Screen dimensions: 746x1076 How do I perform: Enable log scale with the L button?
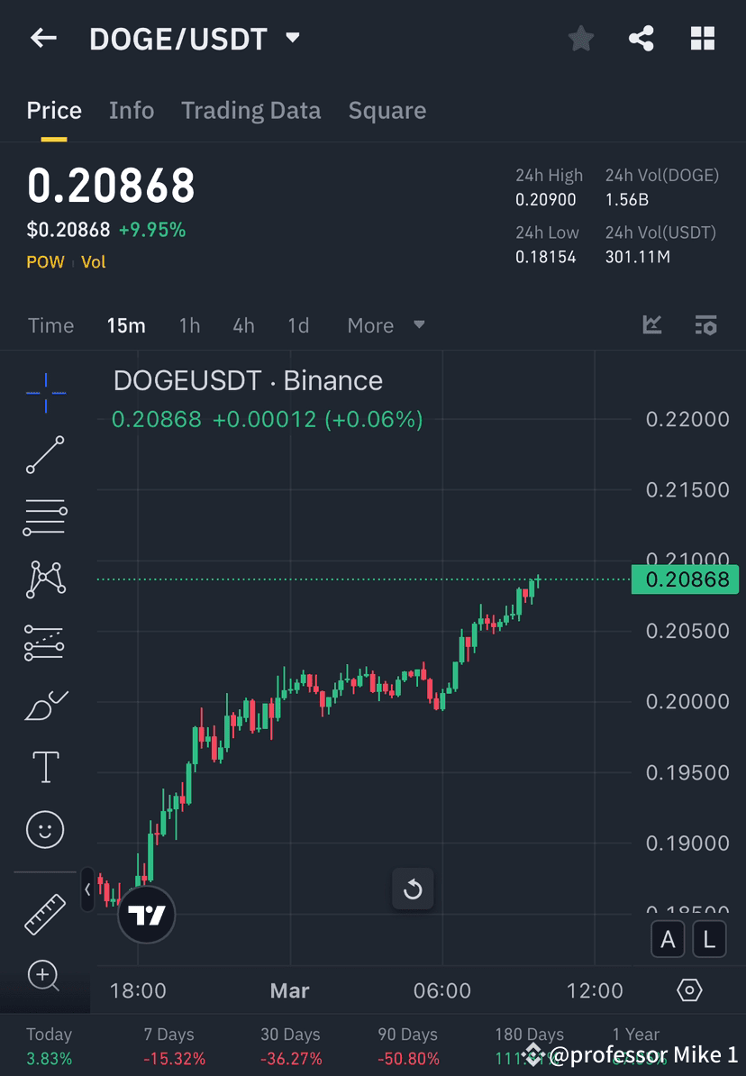(x=709, y=939)
